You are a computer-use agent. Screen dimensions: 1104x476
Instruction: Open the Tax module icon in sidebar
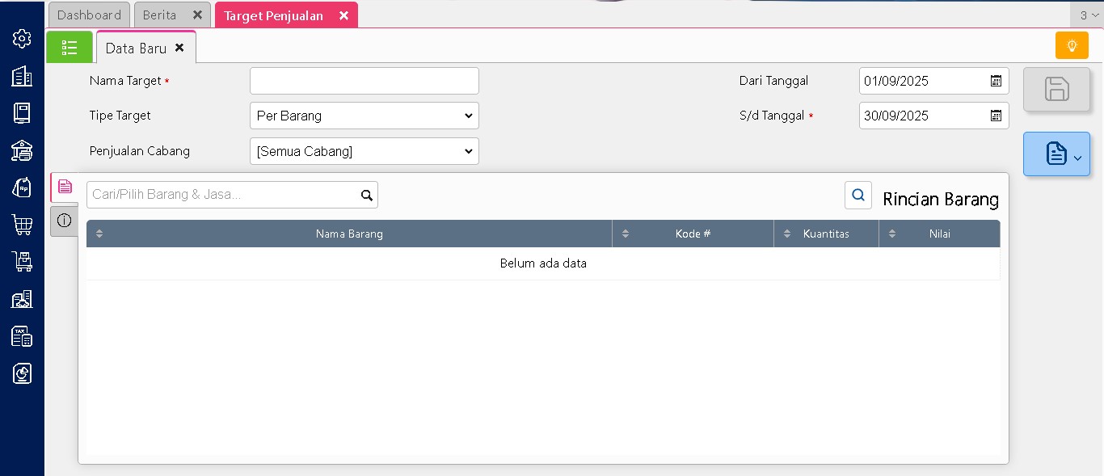[x=22, y=336]
